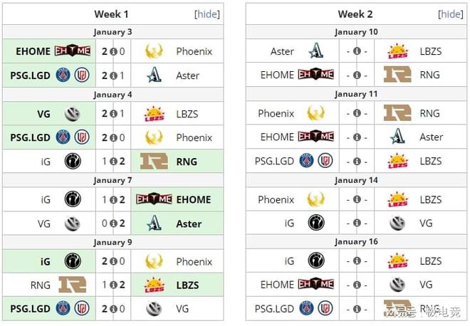Click the Phoenix logo on the January 11 row
470x326 pixels.
[316, 113]
